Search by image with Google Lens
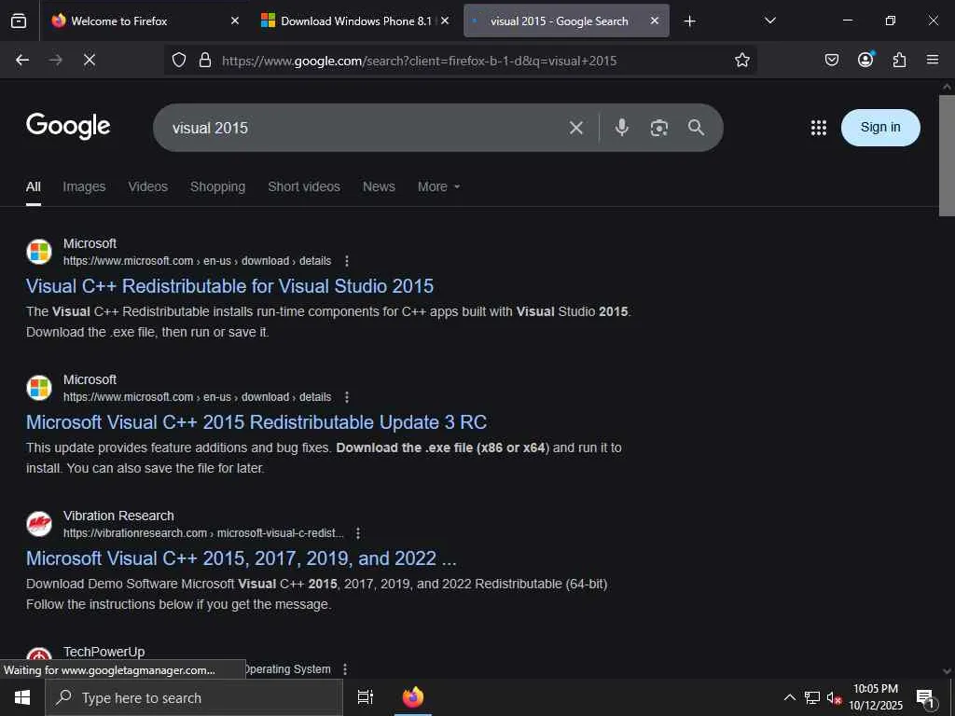This screenshot has width=955, height=716. [659, 127]
